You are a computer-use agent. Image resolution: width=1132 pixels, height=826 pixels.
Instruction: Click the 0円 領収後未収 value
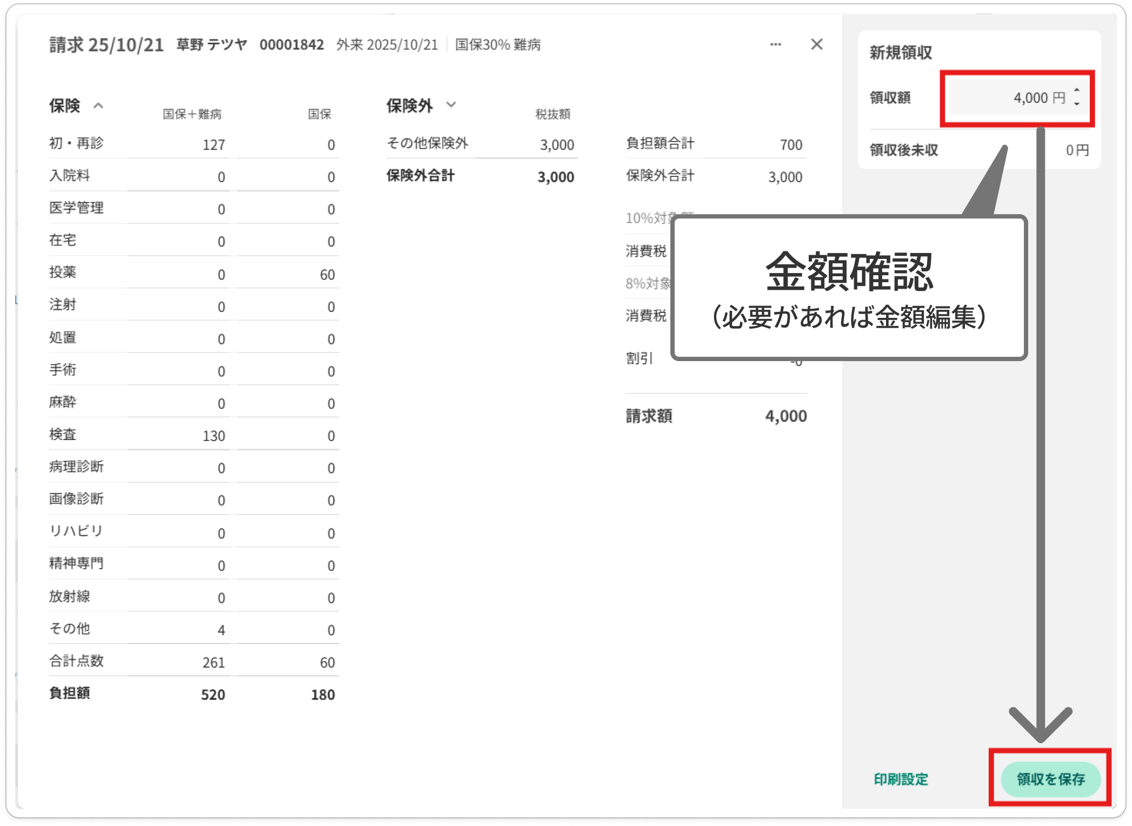[x=1077, y=150]
